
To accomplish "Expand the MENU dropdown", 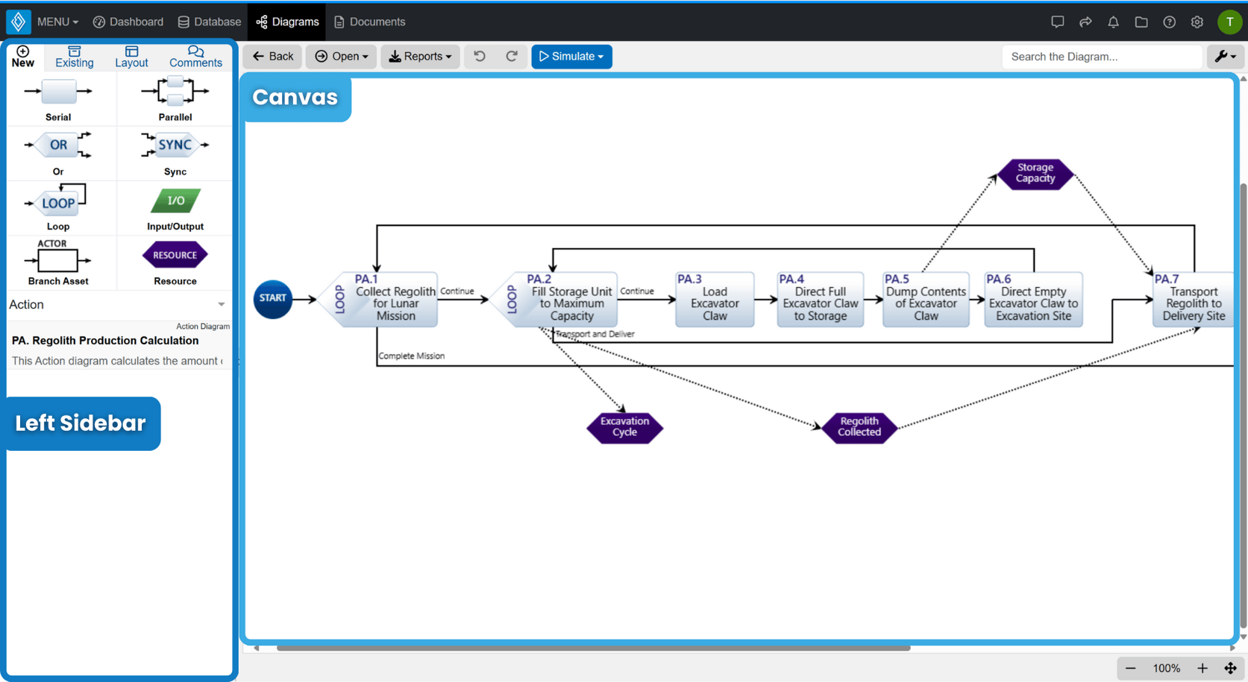I will pyautogui.click(x=57, y=22).
